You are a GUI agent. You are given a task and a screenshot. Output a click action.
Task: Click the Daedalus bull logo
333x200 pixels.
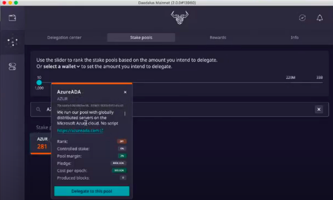[179, 18]
